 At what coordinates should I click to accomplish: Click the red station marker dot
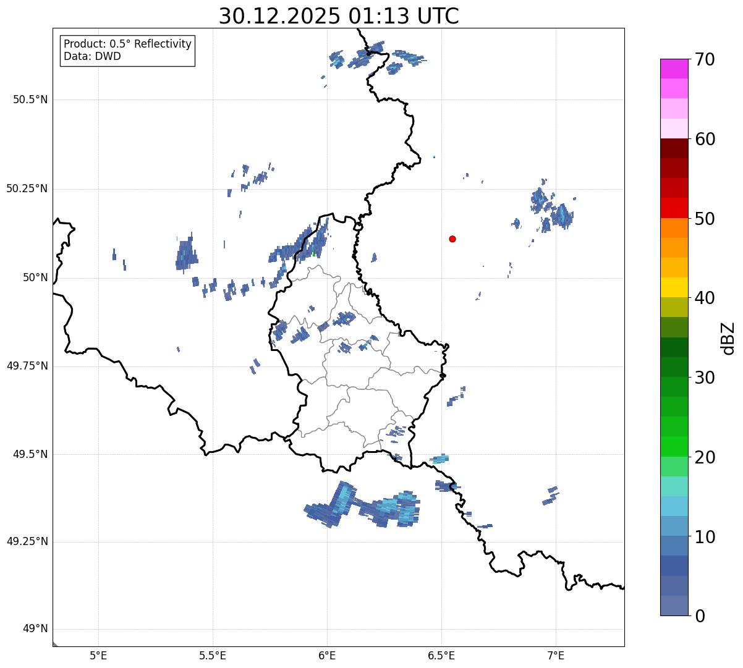pos(452,239)
